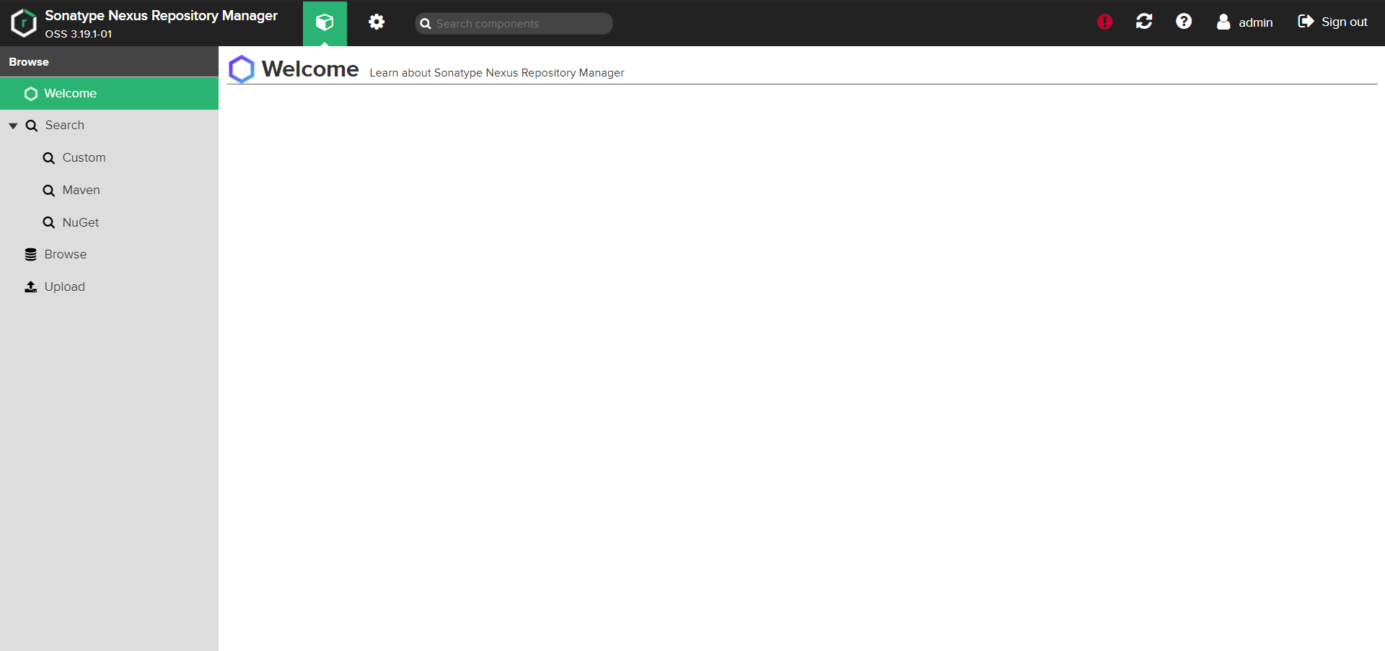Click the Welcome page heading text
The image size is (1385, 651).
(310, 69)
